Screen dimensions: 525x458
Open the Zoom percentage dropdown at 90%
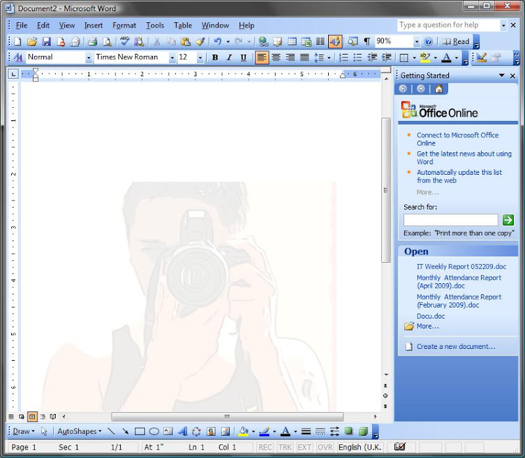coord(416,41)
